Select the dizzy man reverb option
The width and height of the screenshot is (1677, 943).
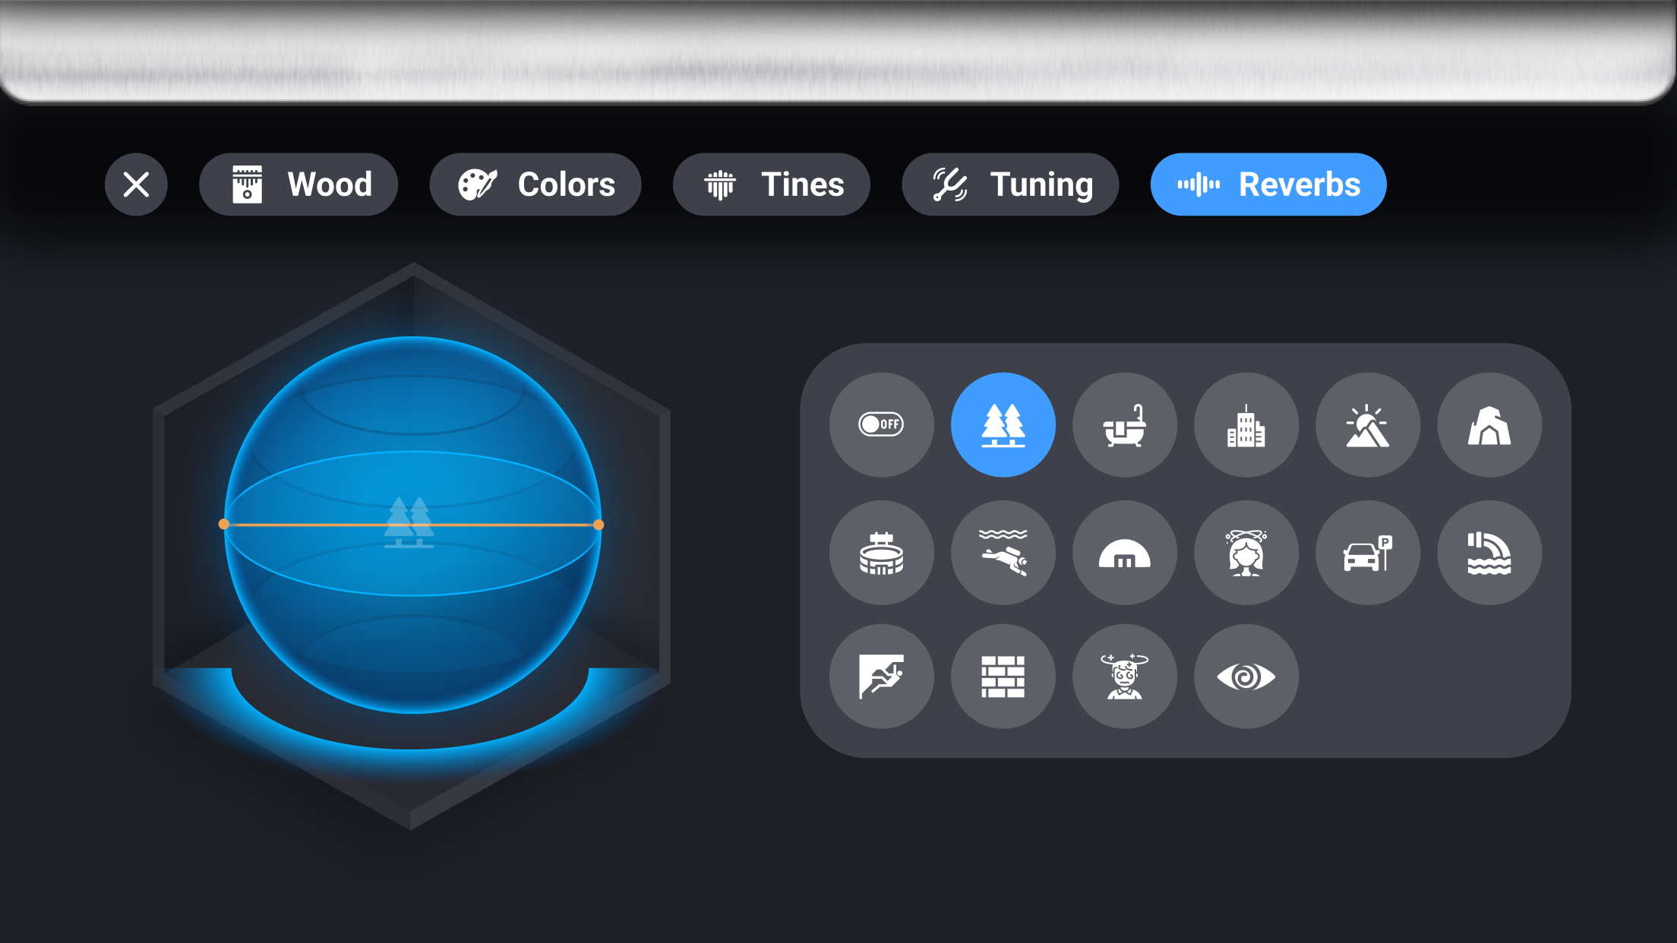pyautogui.click(x=1124, y=676)
